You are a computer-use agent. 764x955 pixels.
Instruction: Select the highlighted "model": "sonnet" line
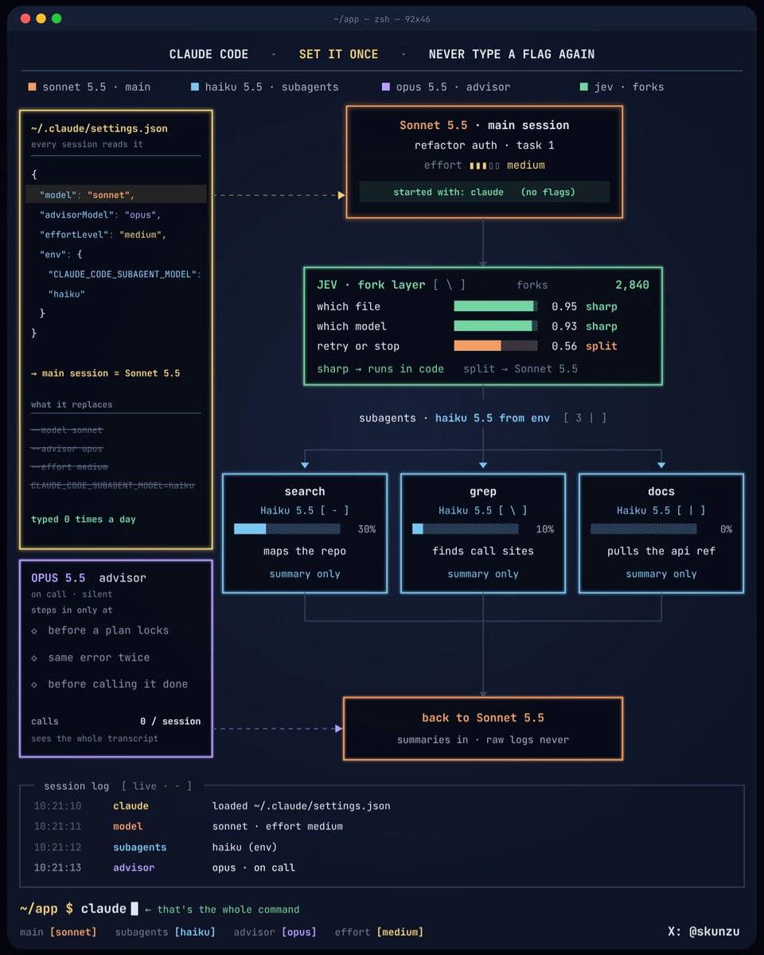116,194
